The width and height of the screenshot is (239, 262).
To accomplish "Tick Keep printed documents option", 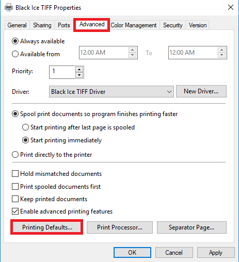I will coord(15,199).
